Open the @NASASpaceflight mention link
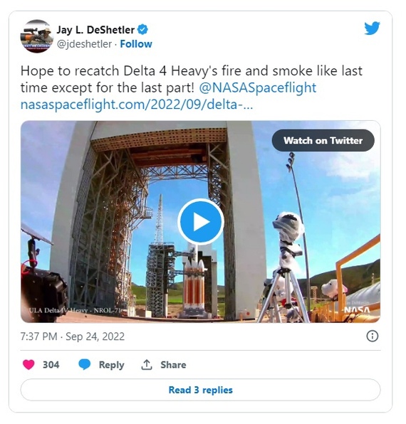This screenshot has width=406, height=424. point(257,88)
